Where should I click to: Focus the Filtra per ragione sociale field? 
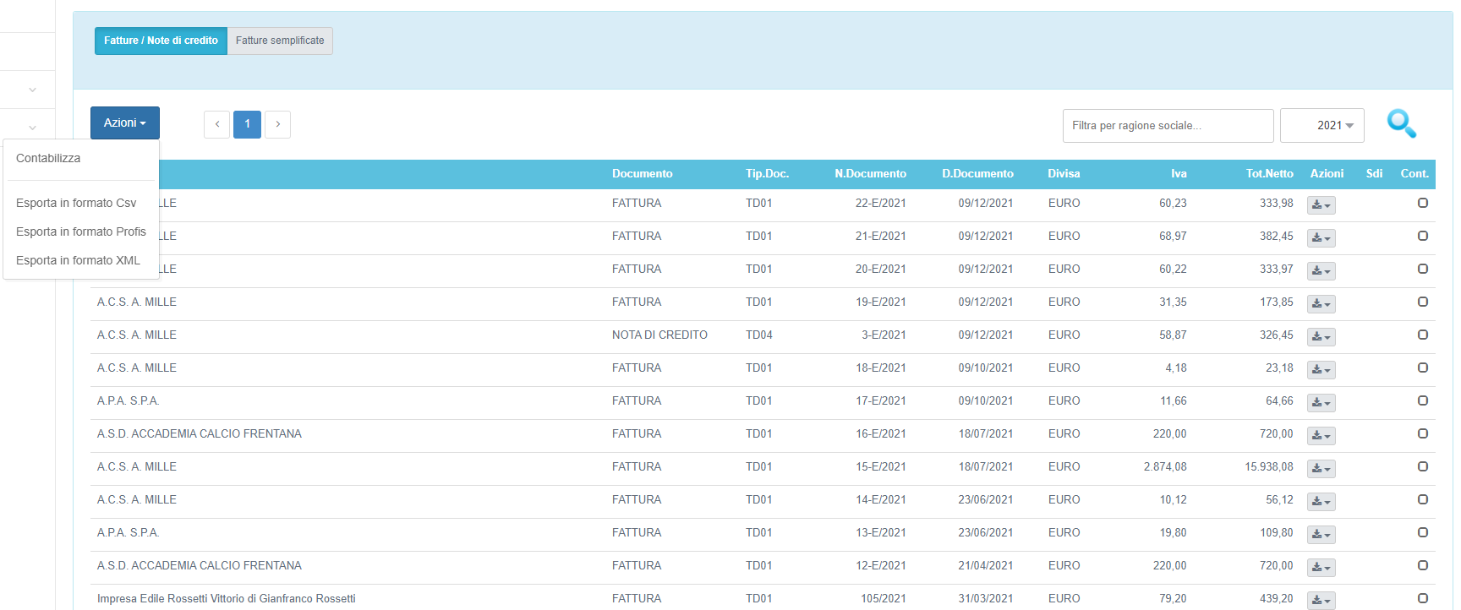pyautogui.click(x=1168, y=126)
